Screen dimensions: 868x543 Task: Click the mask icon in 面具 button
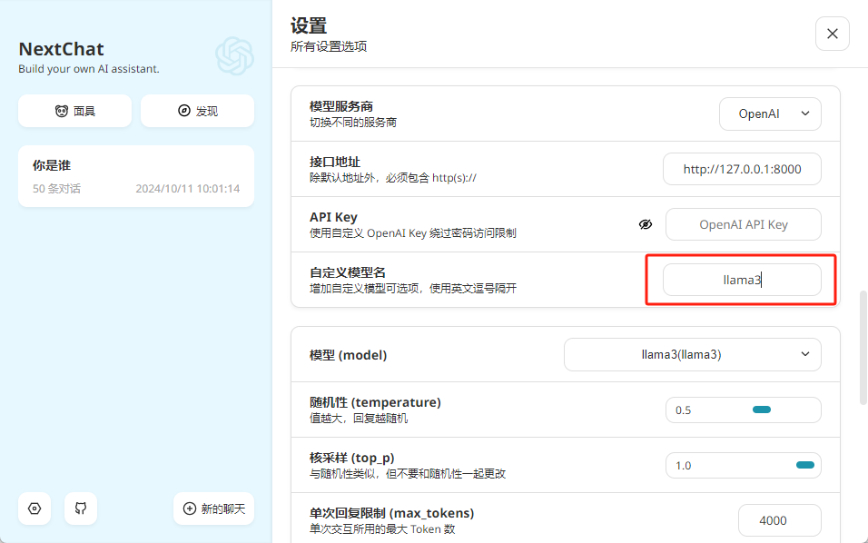pos(62,111)
